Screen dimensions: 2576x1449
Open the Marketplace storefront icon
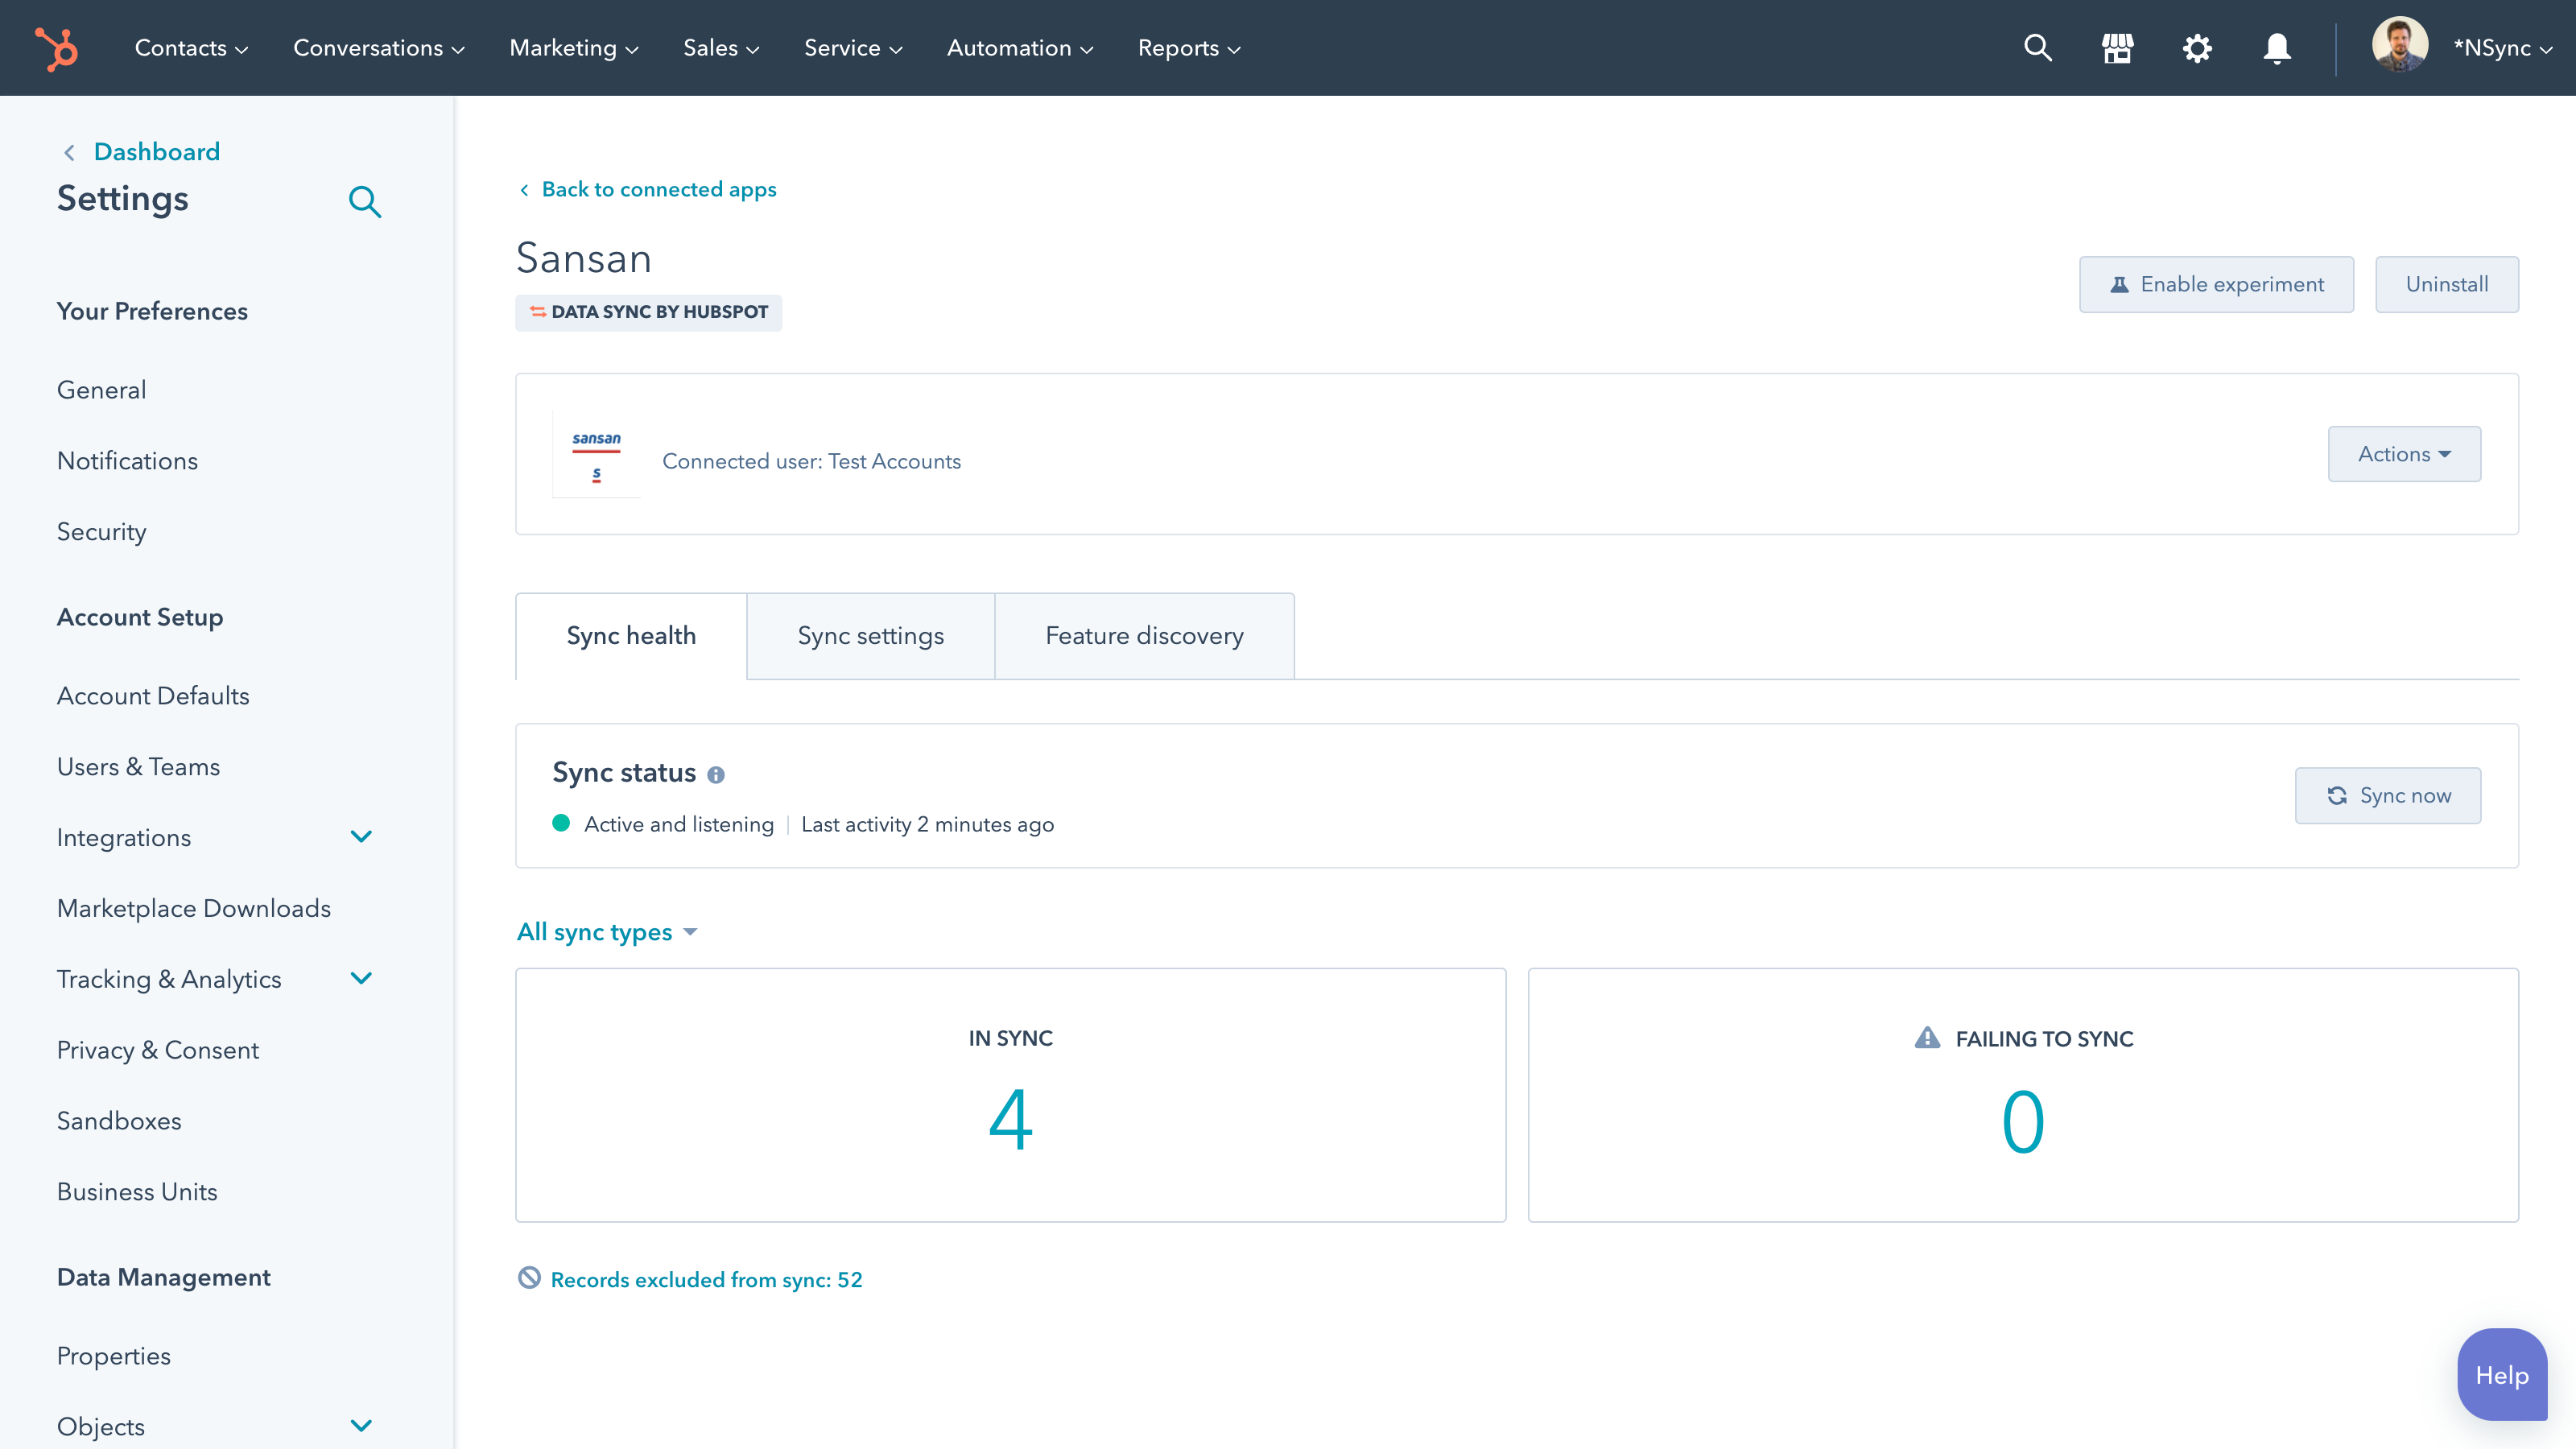2117,48
